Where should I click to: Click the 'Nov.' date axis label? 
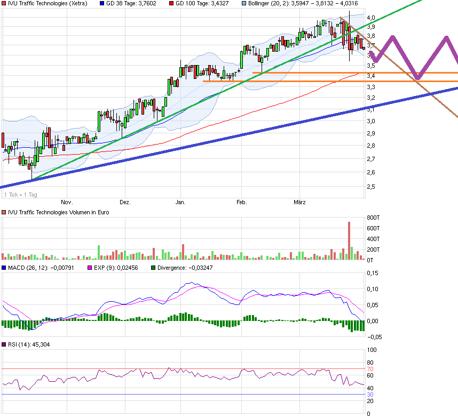[67, 202]
